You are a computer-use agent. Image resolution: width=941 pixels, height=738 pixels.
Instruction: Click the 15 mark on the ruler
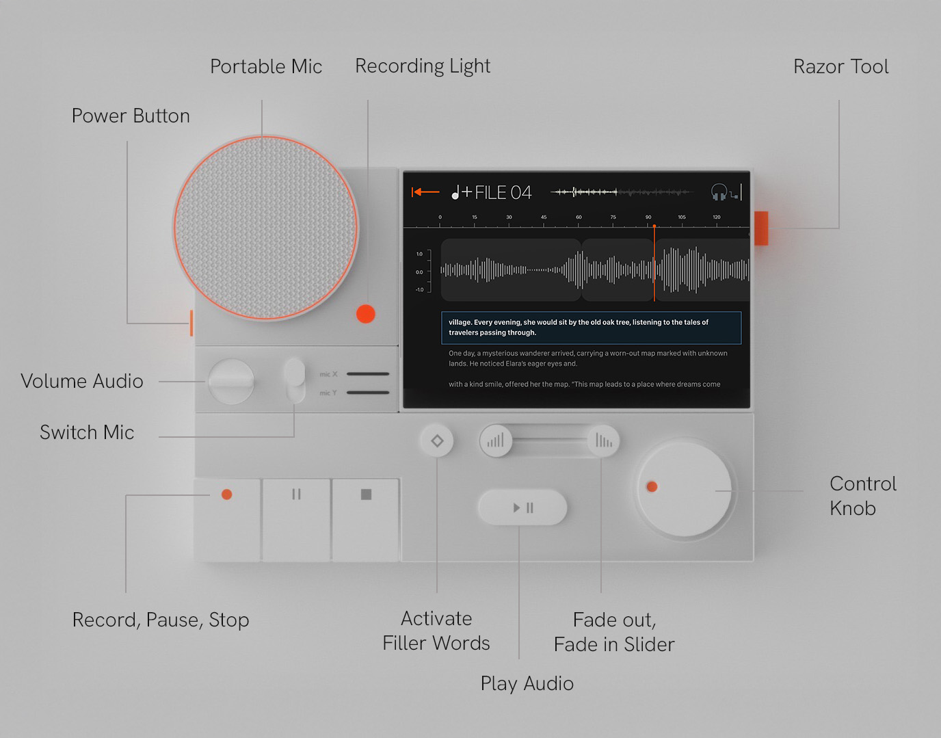click(475, 218)
